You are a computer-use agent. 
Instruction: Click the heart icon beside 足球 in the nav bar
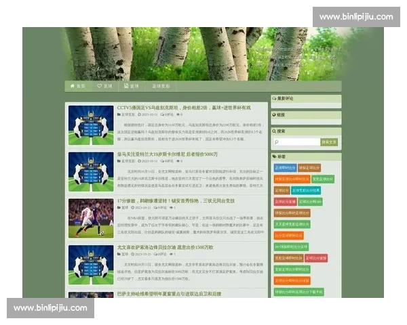(x=100, y=87)
